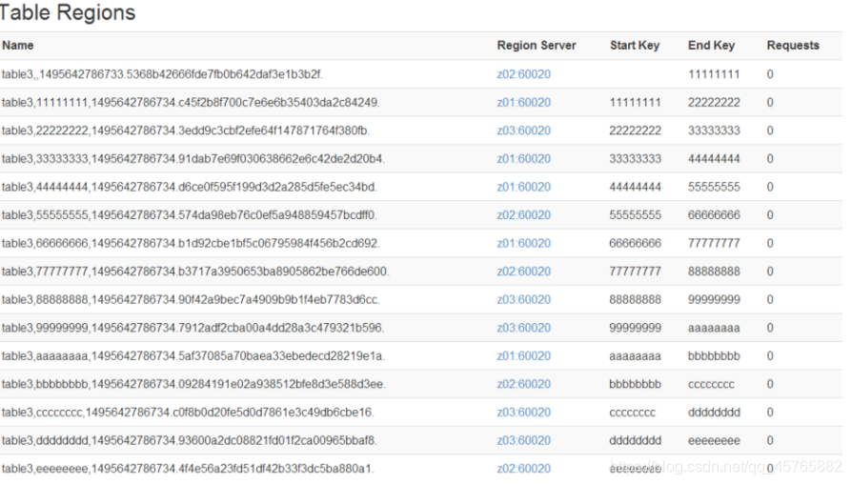Open region server link for start key 11111111
The height and width of the screenshot is (484, 851).
point(524,103)
